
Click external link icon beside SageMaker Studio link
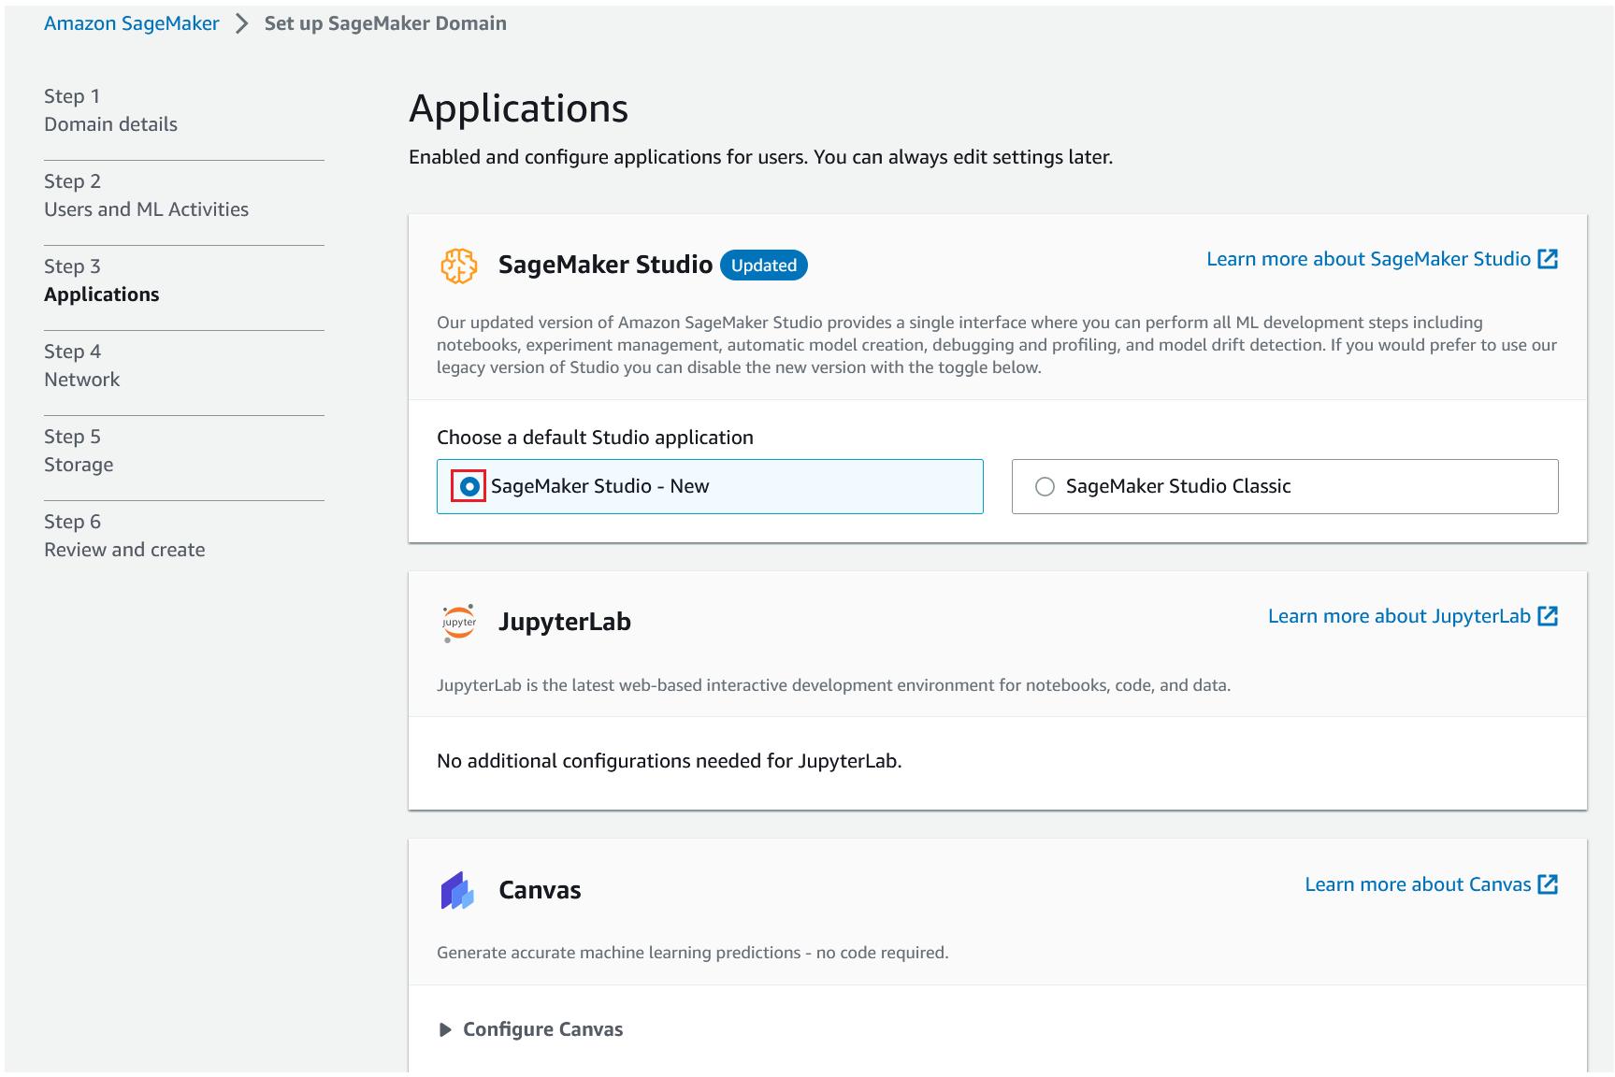coord(1548,259)
